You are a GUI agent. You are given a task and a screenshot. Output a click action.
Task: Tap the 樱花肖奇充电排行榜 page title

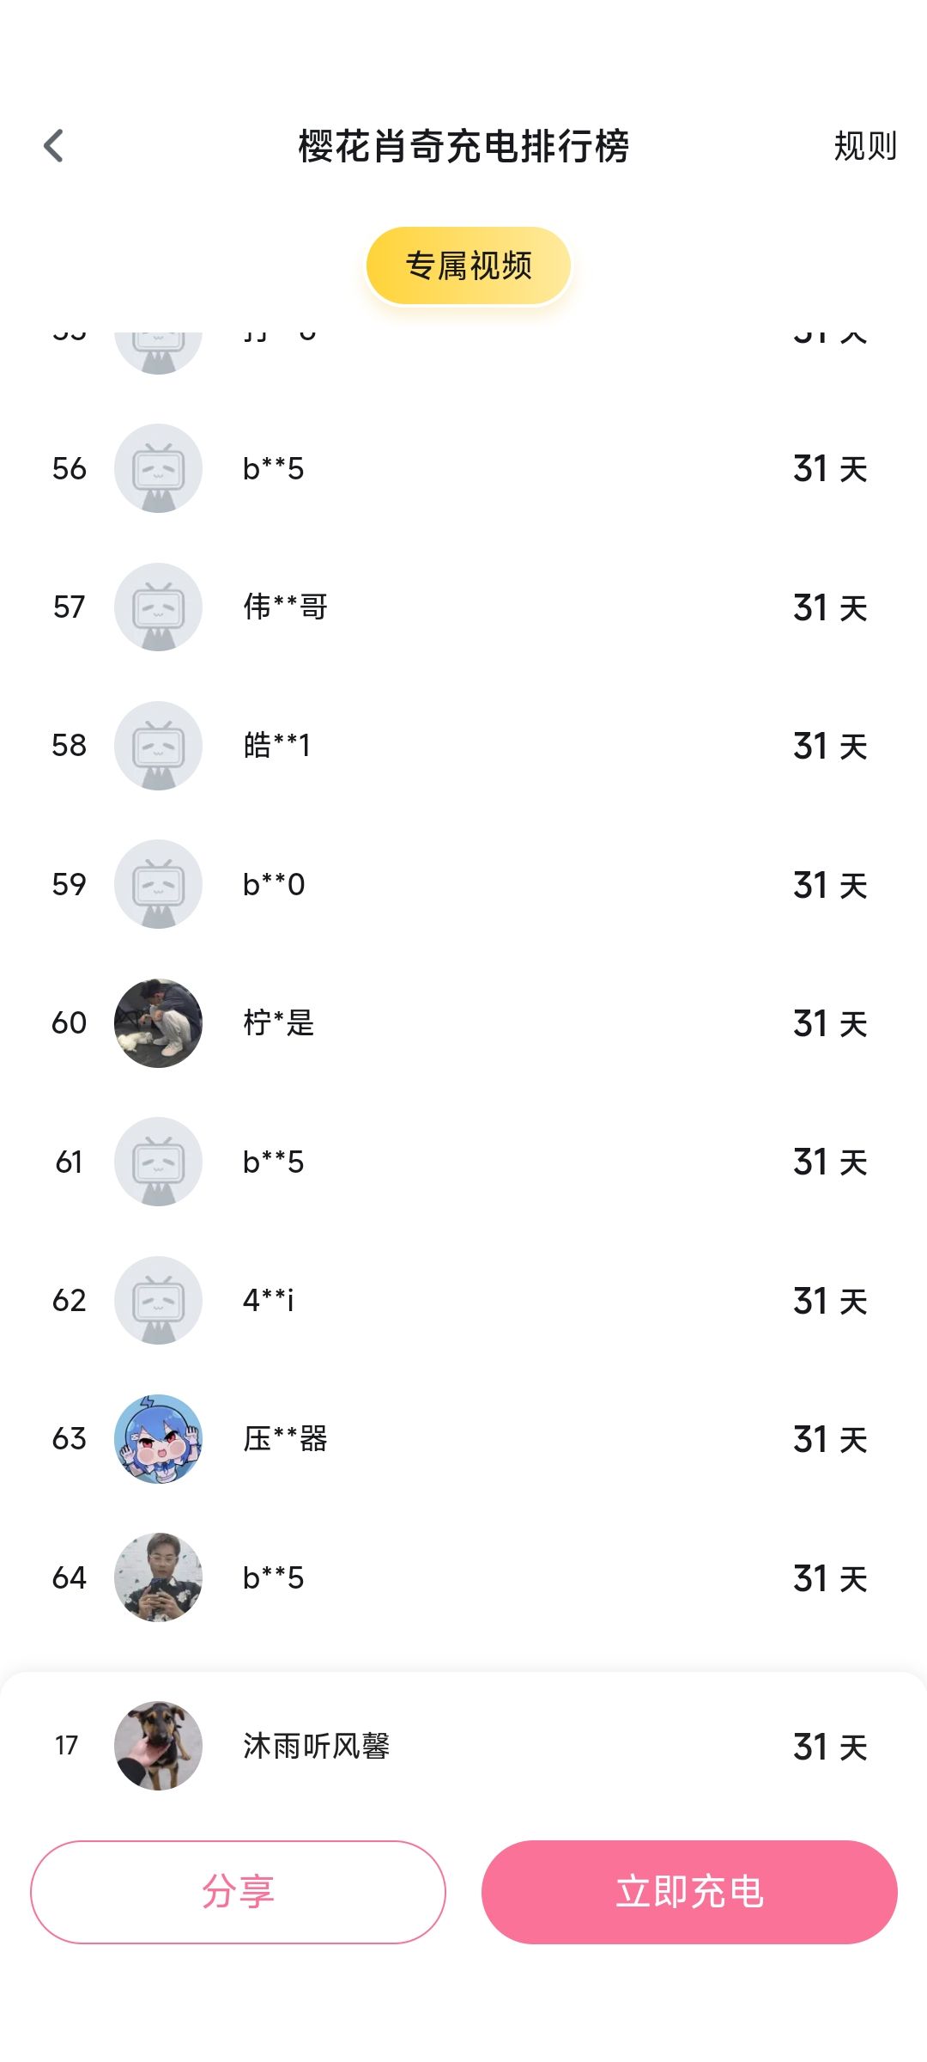(463, 146)
